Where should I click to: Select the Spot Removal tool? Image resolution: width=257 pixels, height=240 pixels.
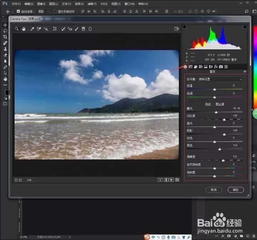click(63, 29)
